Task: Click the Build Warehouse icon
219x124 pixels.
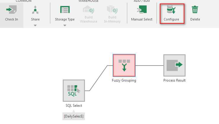Action: point(88,10)
